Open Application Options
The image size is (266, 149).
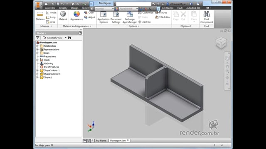tap(103, 17)
